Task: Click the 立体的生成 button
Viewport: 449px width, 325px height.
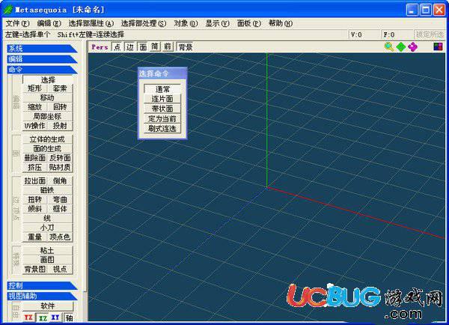Action: [x=48, y=139]
